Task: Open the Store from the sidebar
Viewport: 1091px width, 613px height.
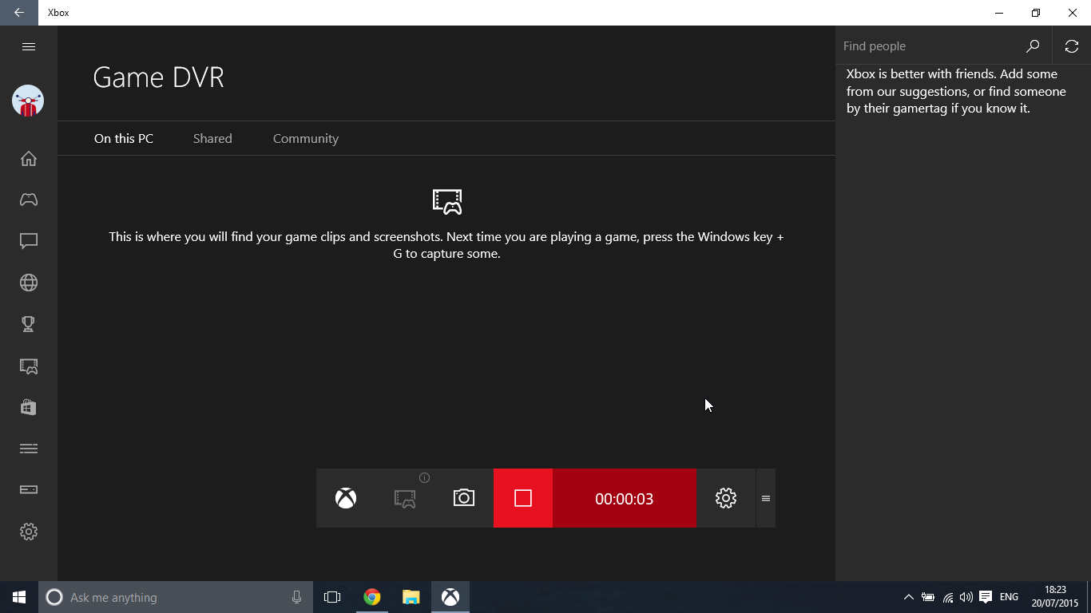Action: point(28,407)
